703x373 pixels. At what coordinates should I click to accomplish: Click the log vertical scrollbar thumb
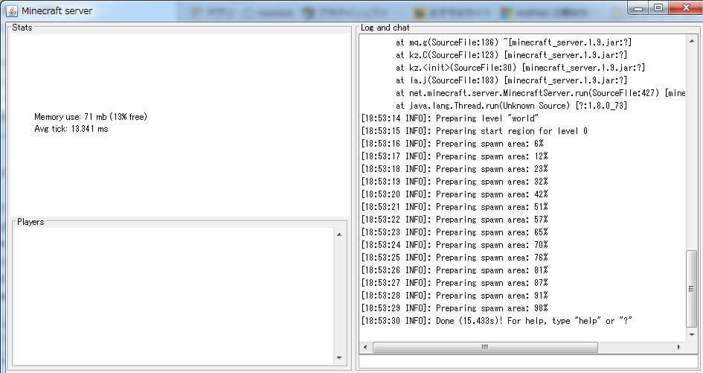[692, 294]
